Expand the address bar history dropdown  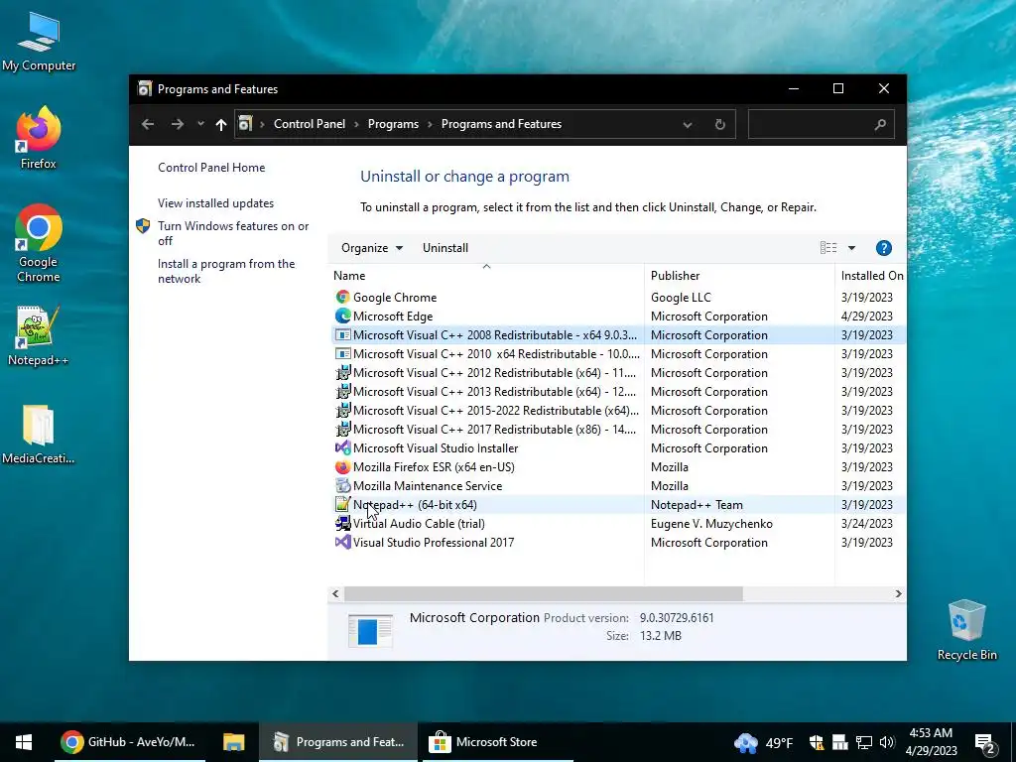point(687,124)
